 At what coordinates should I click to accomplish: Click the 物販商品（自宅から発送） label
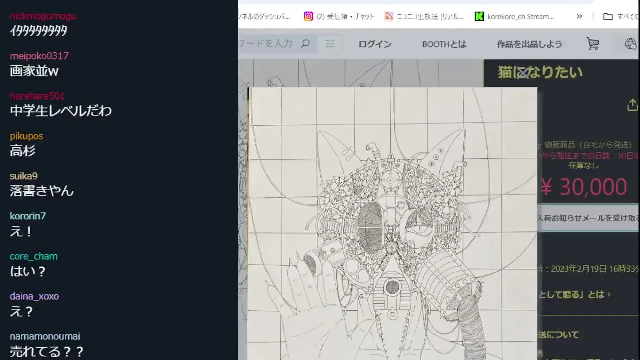coord(588,144)
